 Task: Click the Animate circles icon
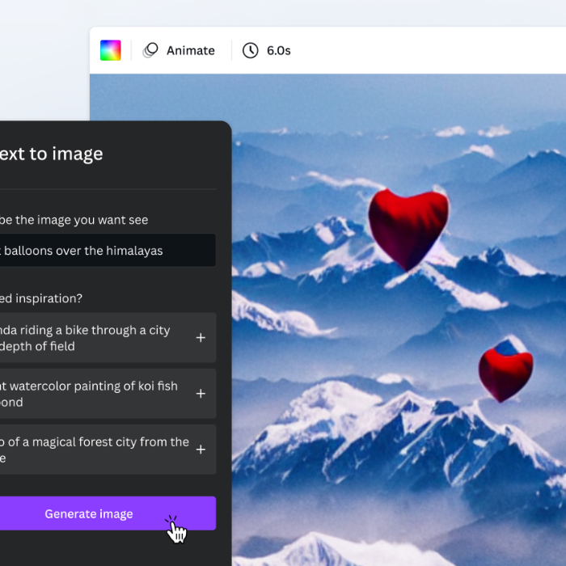[x=150, y=50]
